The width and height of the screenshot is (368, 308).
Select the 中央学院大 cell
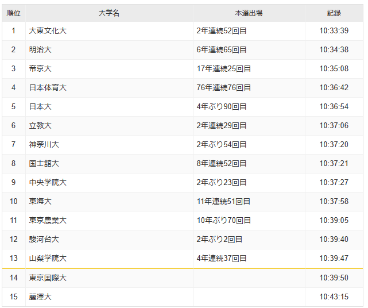[x=109, y=183]
